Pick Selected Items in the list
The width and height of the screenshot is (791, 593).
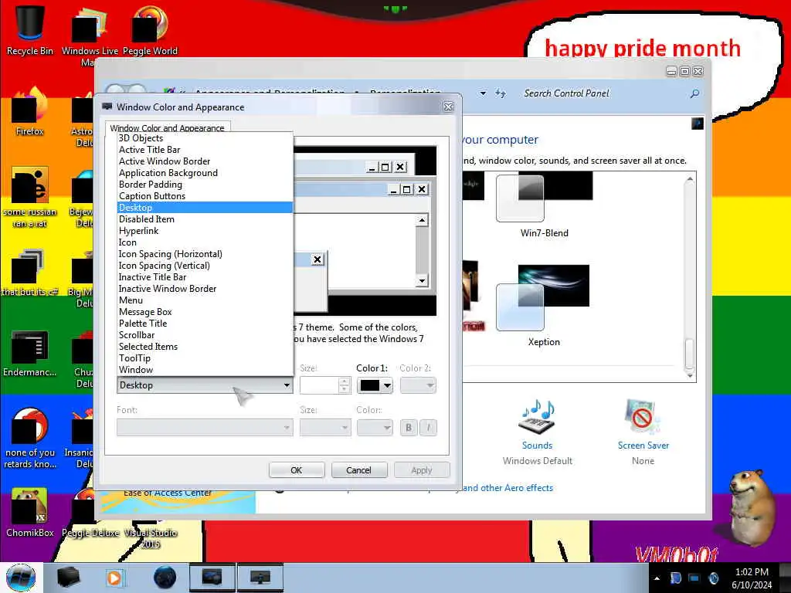[x=205, y=347]
